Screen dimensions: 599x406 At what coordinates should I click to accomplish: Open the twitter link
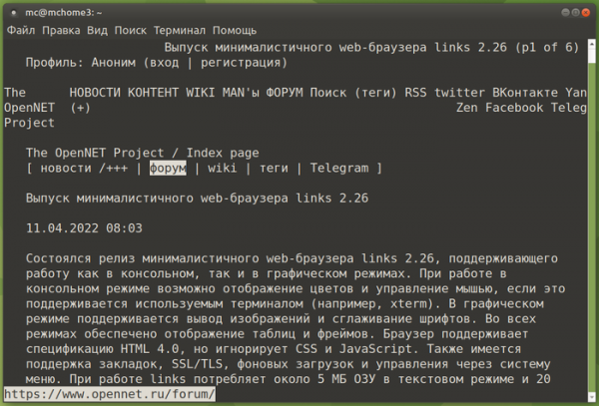pos(460,92)
